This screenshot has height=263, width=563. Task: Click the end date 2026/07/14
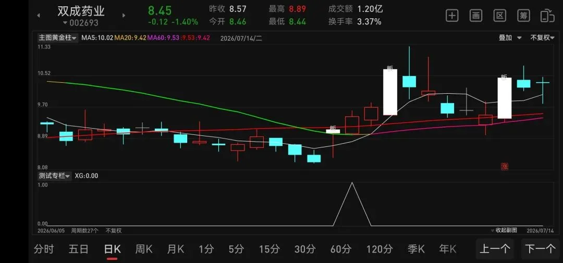tap(541, 230)
